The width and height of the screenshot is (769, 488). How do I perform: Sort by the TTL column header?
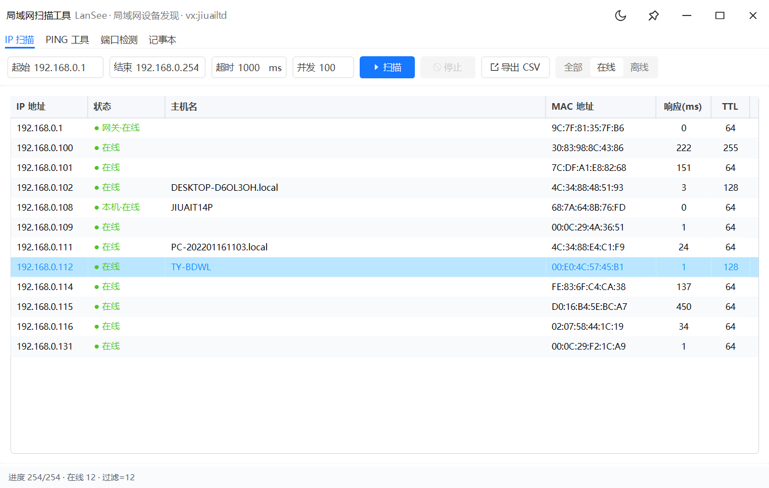pyautogui.click(x=730, y=106)
